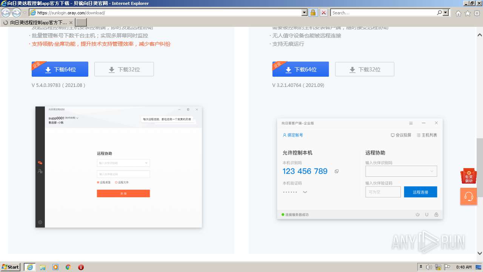Open the Windows Start menu

11,267
